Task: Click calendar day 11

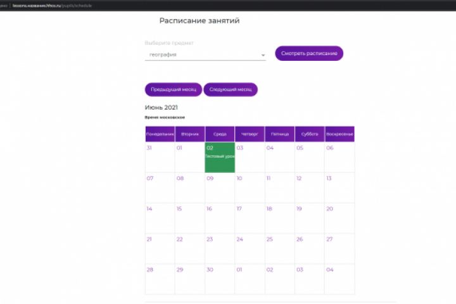Action: pos(279,187)
